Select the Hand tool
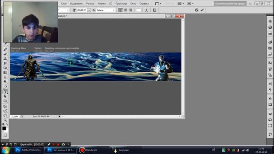274x154 pixels. pos(5,115)
